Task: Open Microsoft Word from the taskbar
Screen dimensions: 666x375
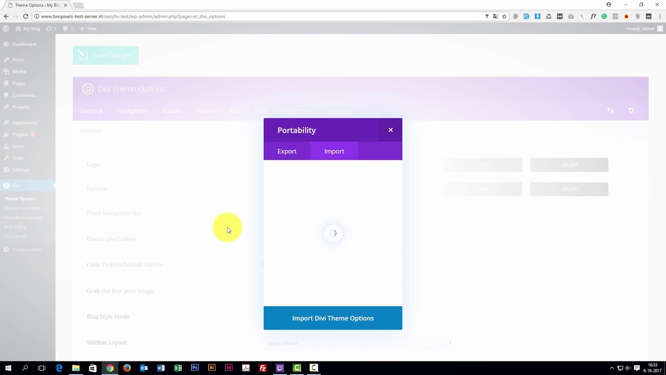Action: pos(161,368)
